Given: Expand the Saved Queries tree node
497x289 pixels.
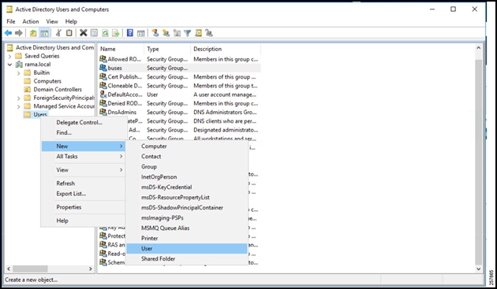Looking at the screenshot, I should (x=9, y=56).
